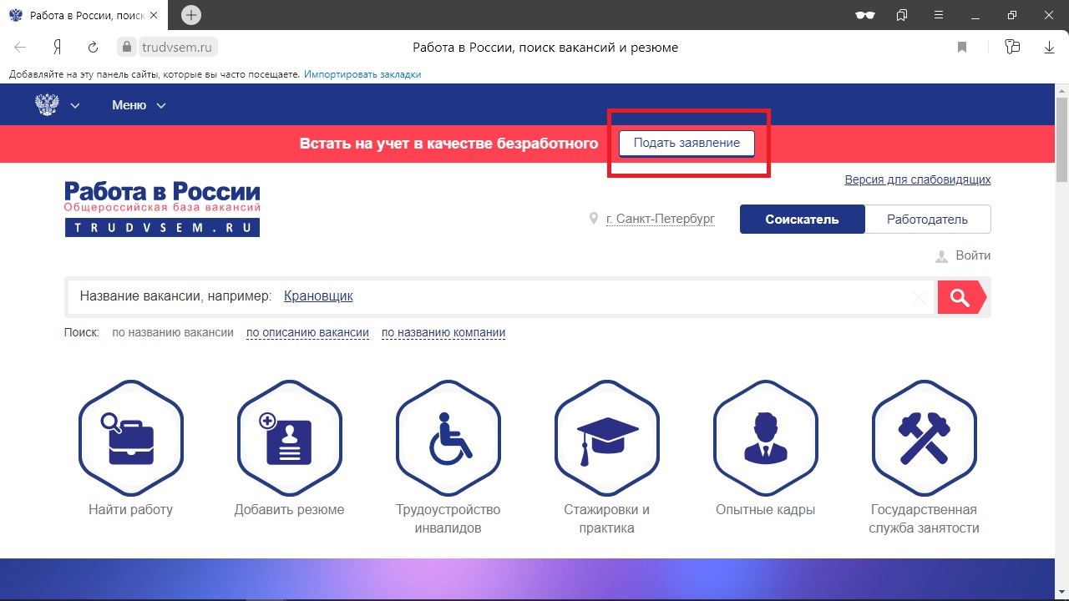Open browser hamburger menu in title bar

(940, 15)
